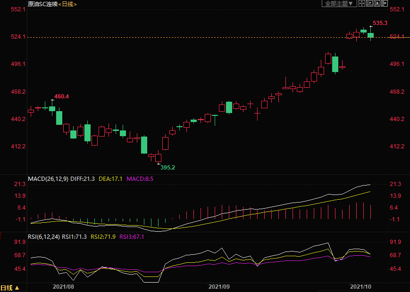Click the 2021/08 date on time axis
The image size is (410, 292).
(x=64, y=286)
